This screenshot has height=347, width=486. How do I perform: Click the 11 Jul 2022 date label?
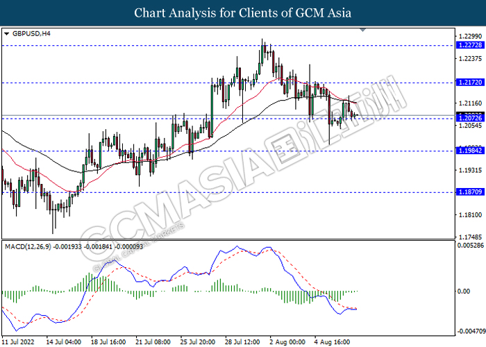18,342
